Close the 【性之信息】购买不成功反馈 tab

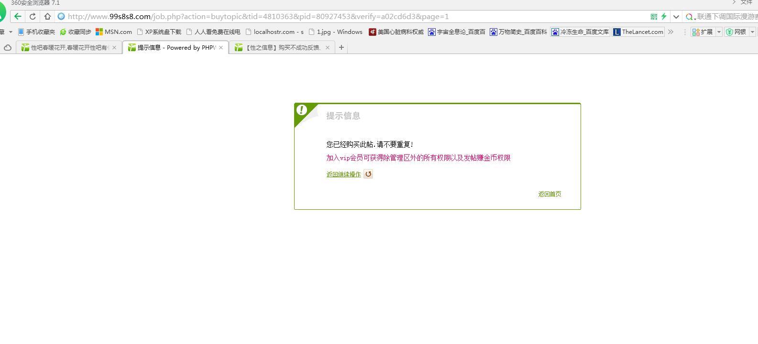[x=328, y=47]
